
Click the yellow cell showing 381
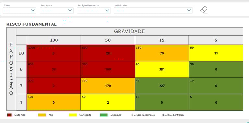(x=162, y=69)
